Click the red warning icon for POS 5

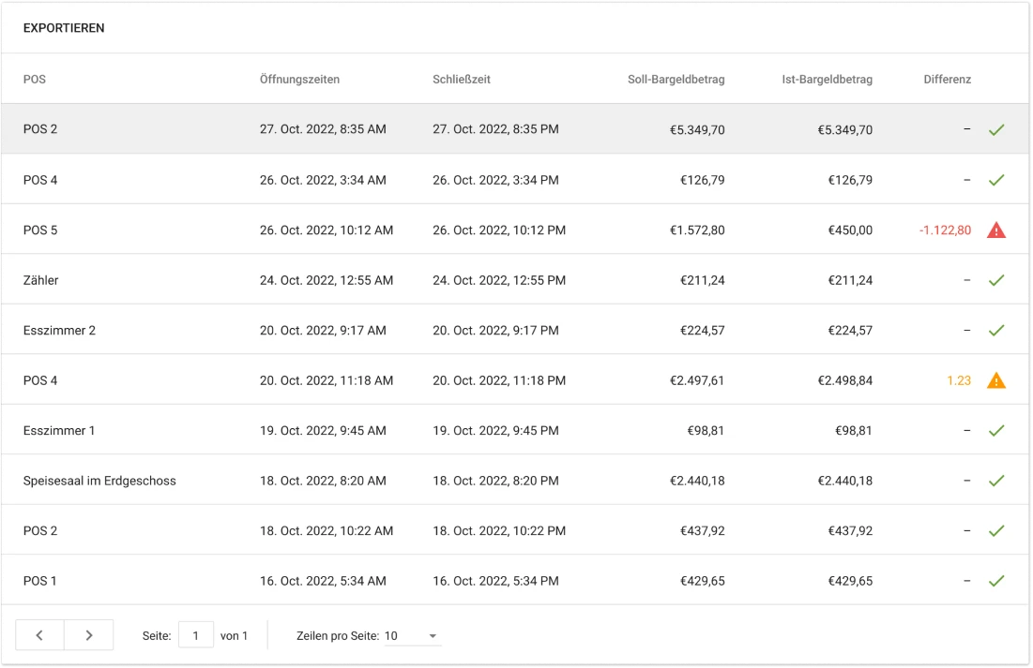(995, 230)
